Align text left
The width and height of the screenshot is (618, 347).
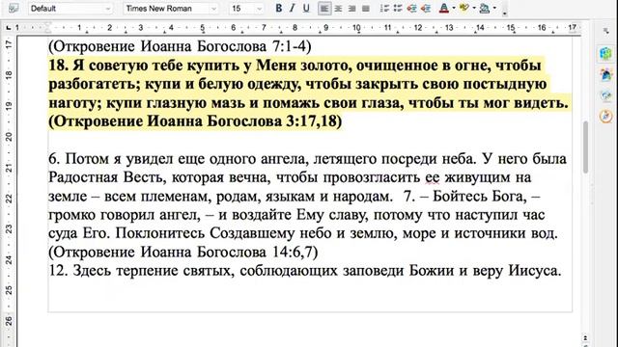click(x=324, y=9)
